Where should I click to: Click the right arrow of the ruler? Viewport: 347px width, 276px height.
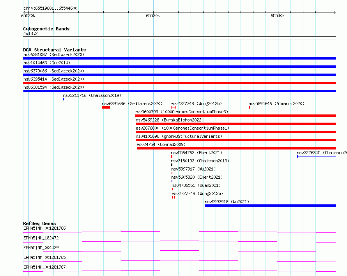point(335,12)
